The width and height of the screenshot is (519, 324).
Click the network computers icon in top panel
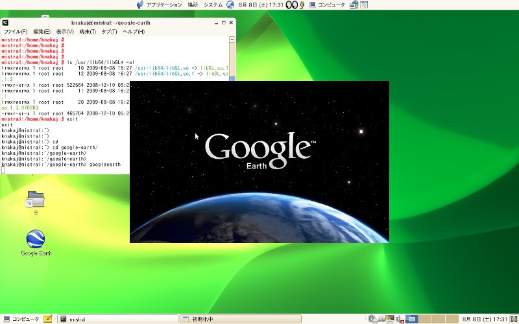354,5
